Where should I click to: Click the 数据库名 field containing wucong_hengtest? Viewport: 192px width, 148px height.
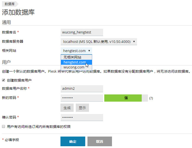pos(82,32)
